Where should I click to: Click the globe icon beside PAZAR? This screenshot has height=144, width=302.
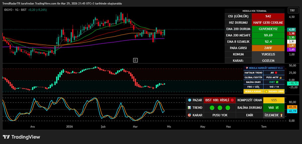[x=189, y=100]
